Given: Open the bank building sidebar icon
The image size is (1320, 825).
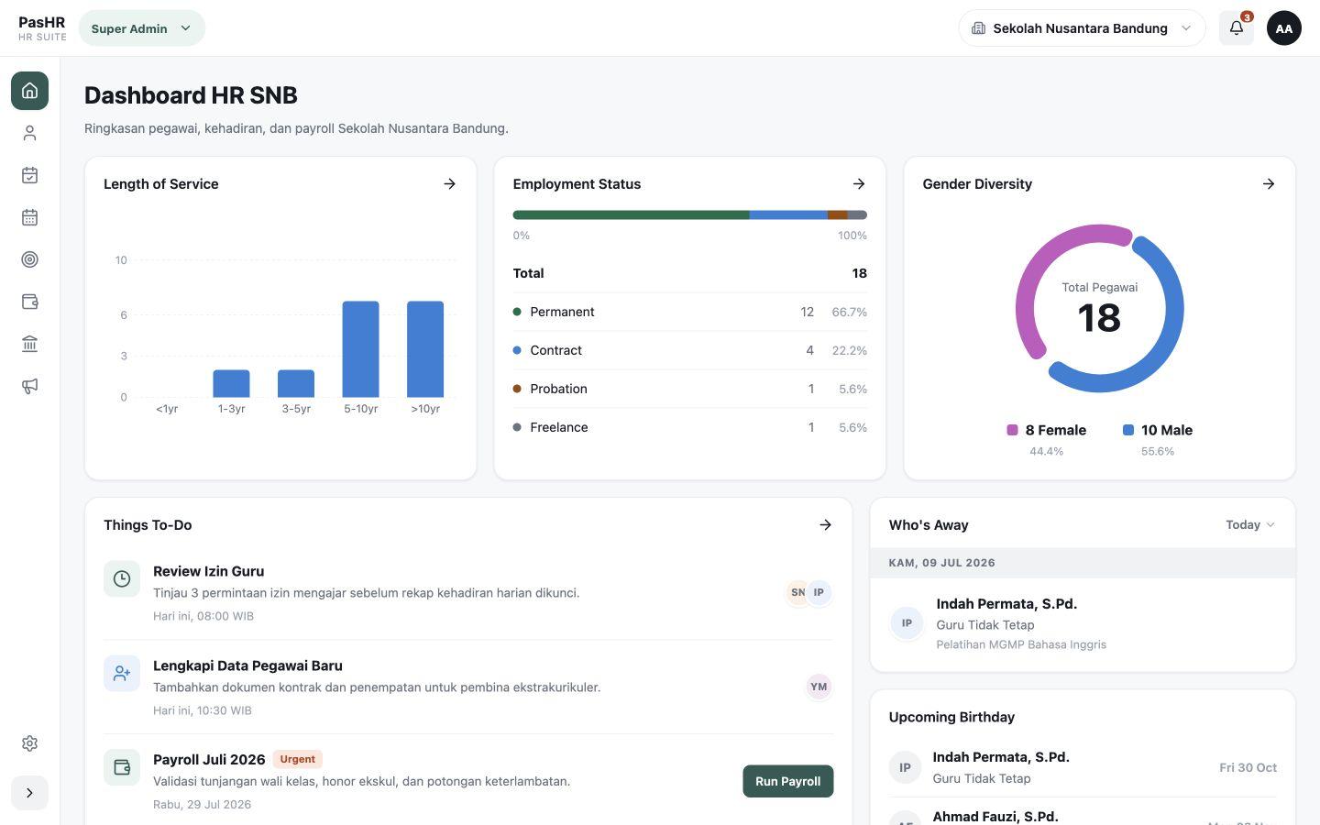Looking at the screenshot, I should tap(29, 344).
